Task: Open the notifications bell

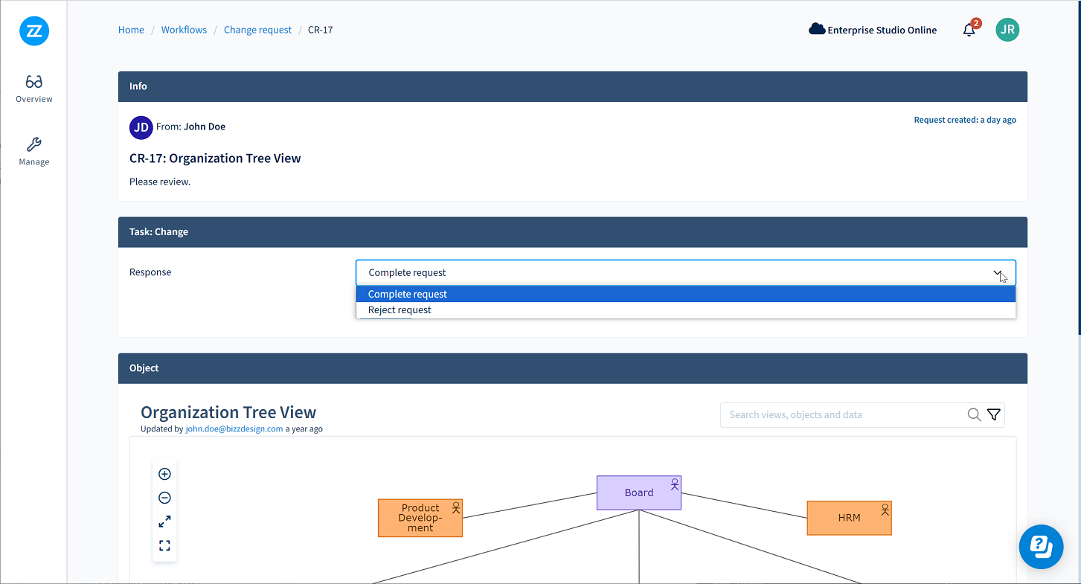Action: coord(969,30)
